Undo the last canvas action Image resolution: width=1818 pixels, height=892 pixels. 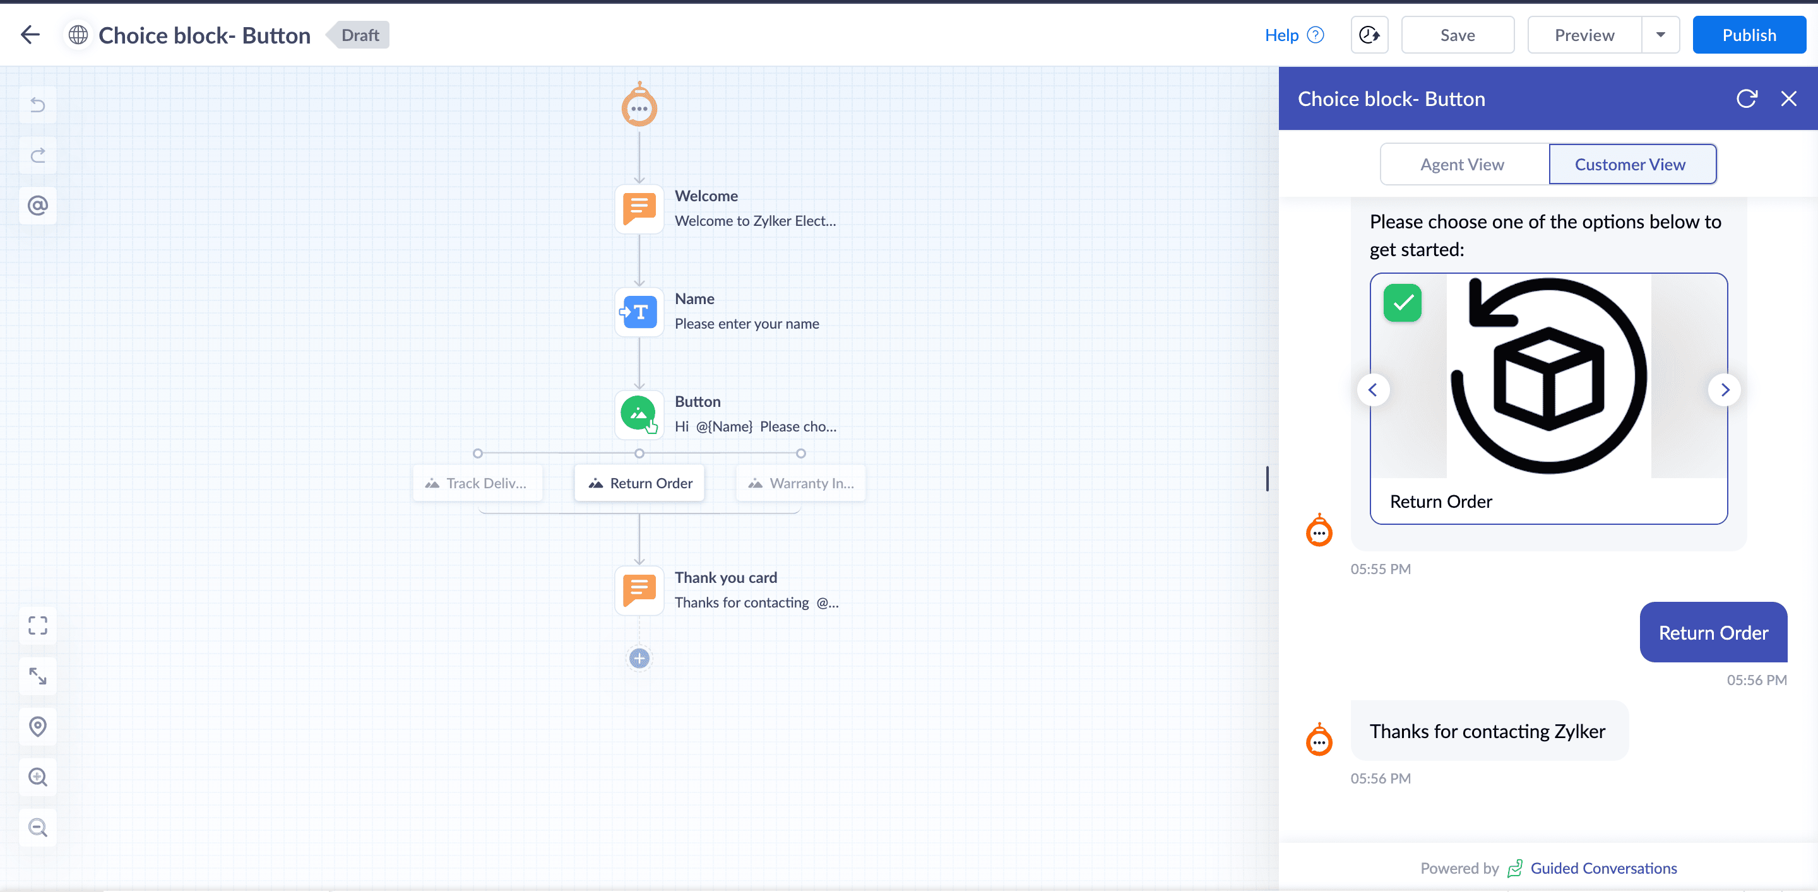click(37, 105)
